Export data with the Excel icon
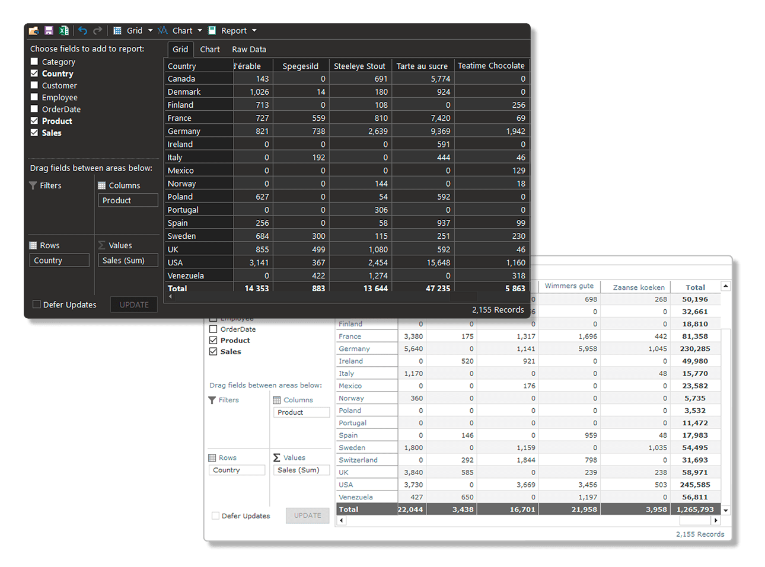 pyautogui.click(x=64, y=30)
